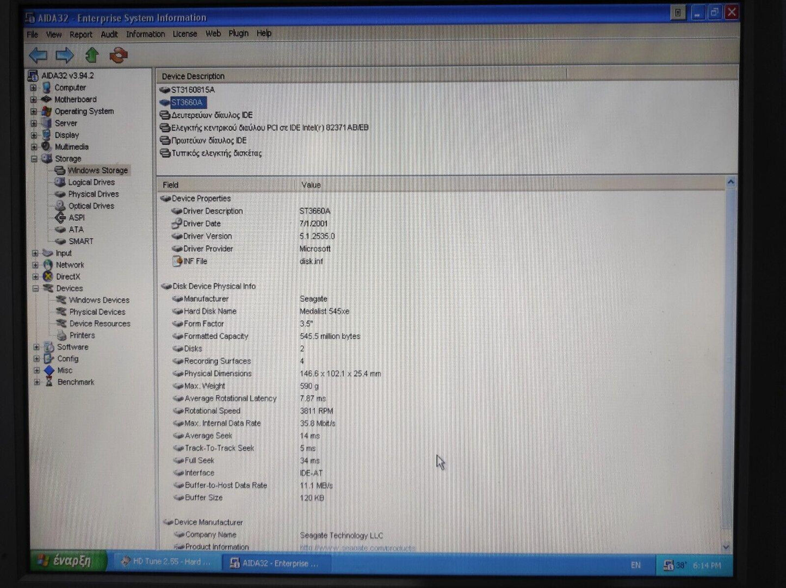
Task: Click the blue Back arrow toolbar icon
Action: (38, 55)
